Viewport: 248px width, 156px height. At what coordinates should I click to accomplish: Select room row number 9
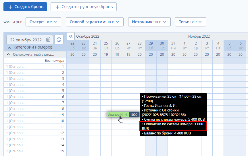[x=35, y=115]
